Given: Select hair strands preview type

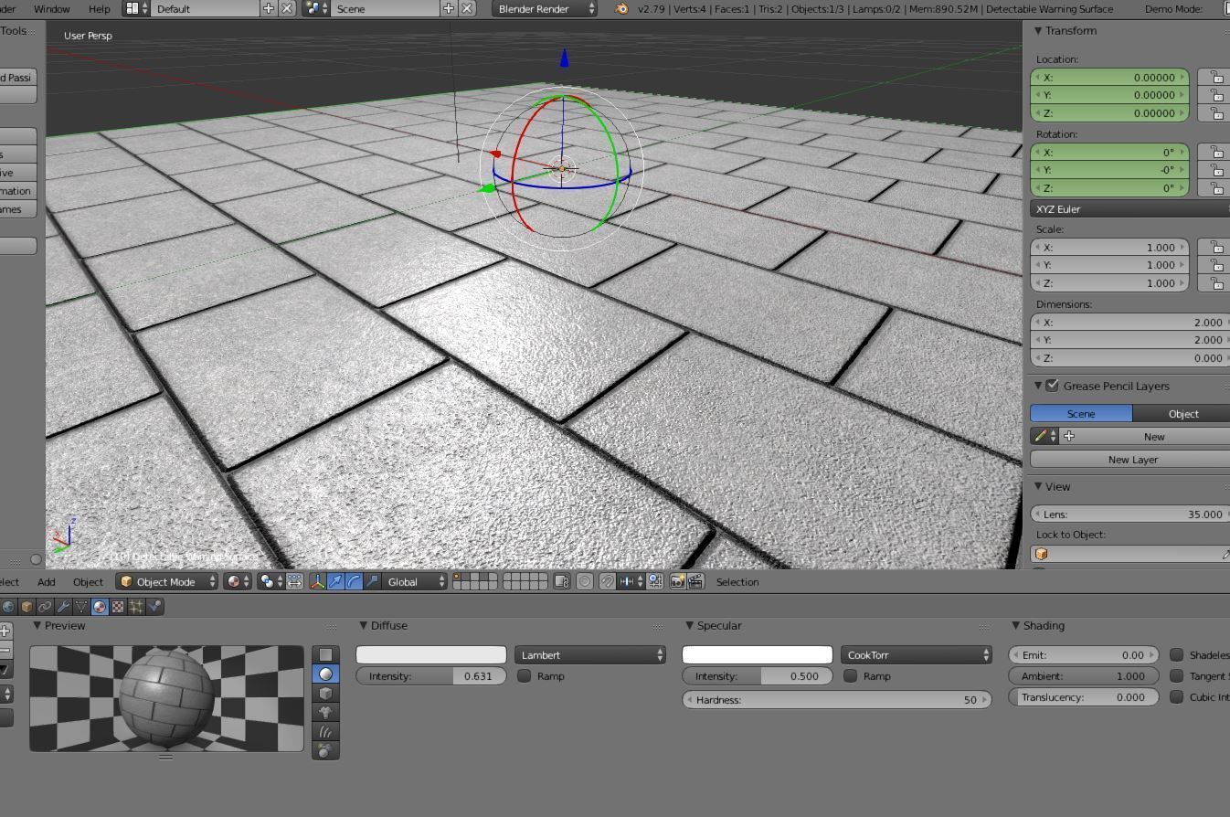Looking at the screenshot, I should point(325,731).
